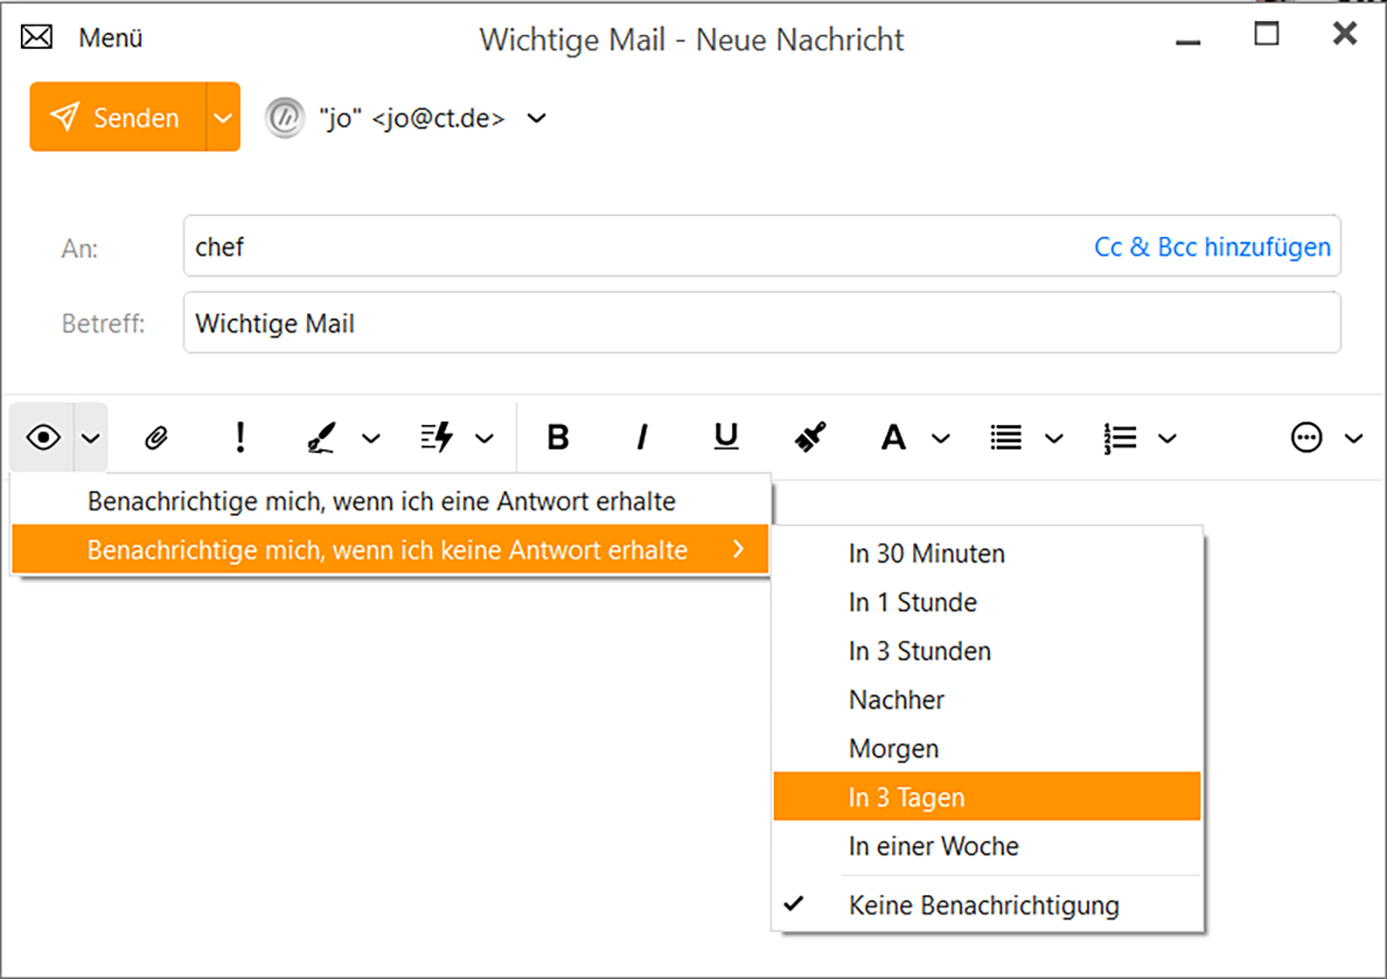This screenshot has height=979, width=1387.
Task: Click the eye tracking icon
Action: [43, 437]
